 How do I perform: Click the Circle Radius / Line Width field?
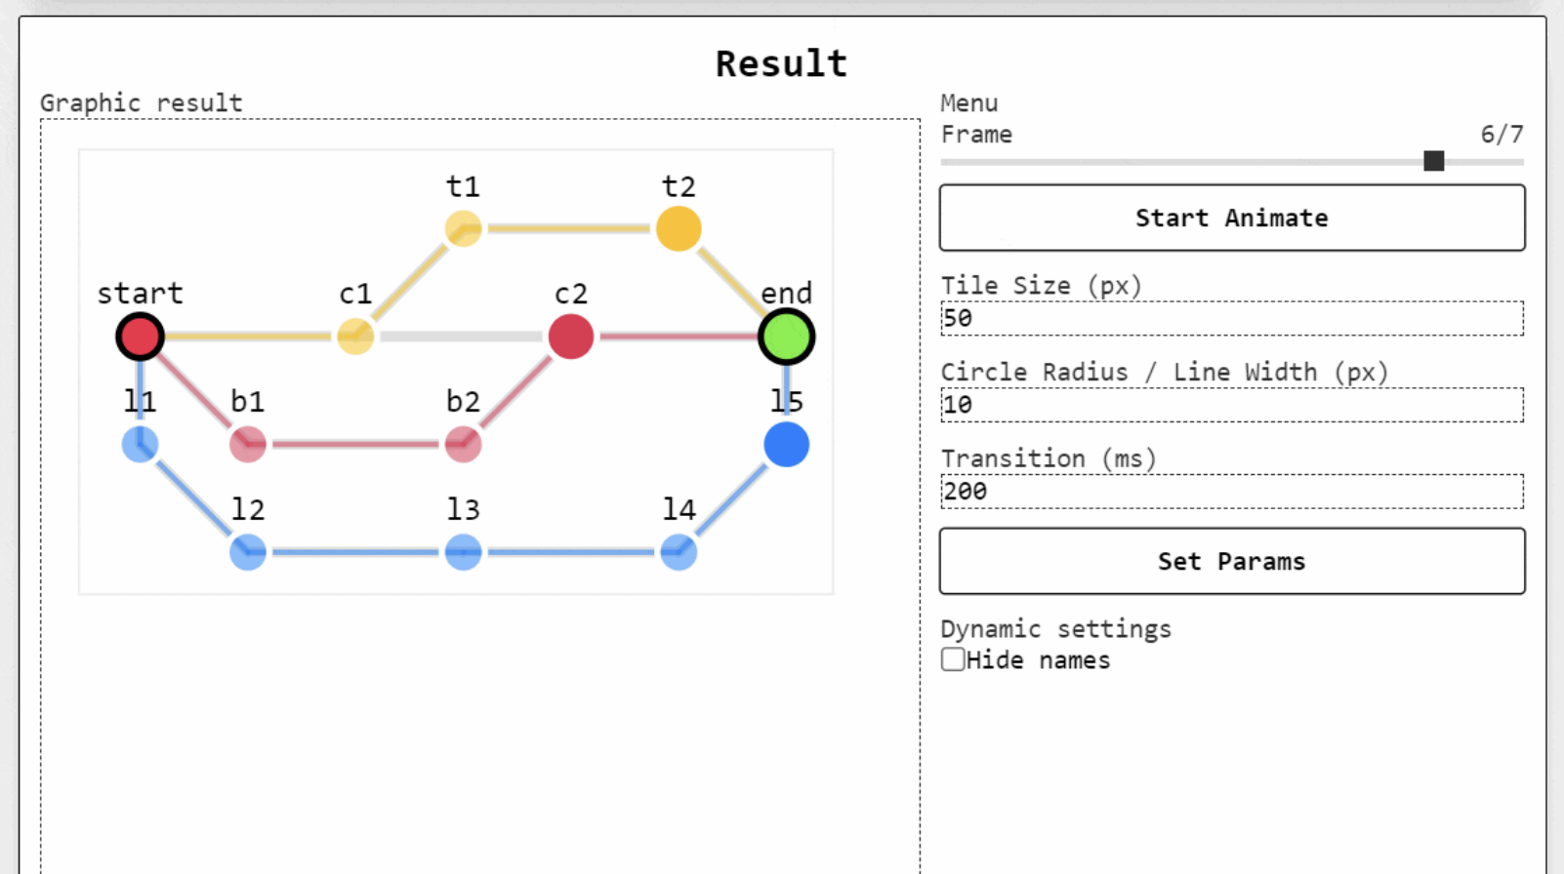(x=1231, y=405)
